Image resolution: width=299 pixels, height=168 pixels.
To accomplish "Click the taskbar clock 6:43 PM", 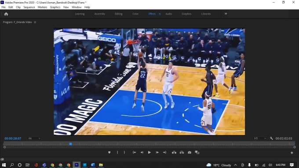I will (281, 165).
